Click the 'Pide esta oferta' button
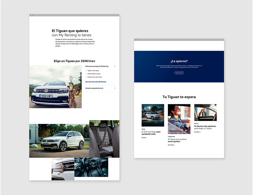 [x=179, y=73]
